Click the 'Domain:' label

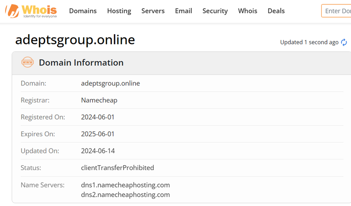tap(33, 83)
